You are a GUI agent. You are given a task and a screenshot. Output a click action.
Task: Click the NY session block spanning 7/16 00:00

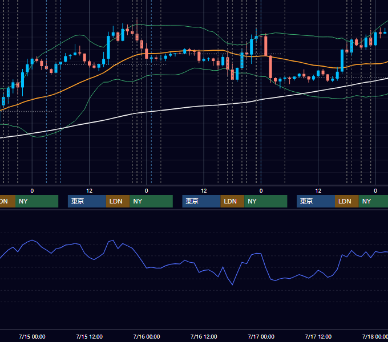pos(151,201)
